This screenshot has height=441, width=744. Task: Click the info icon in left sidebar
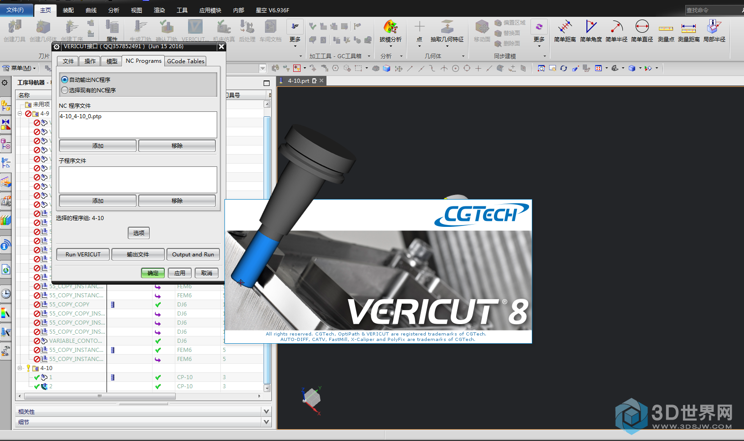(5, 246)
